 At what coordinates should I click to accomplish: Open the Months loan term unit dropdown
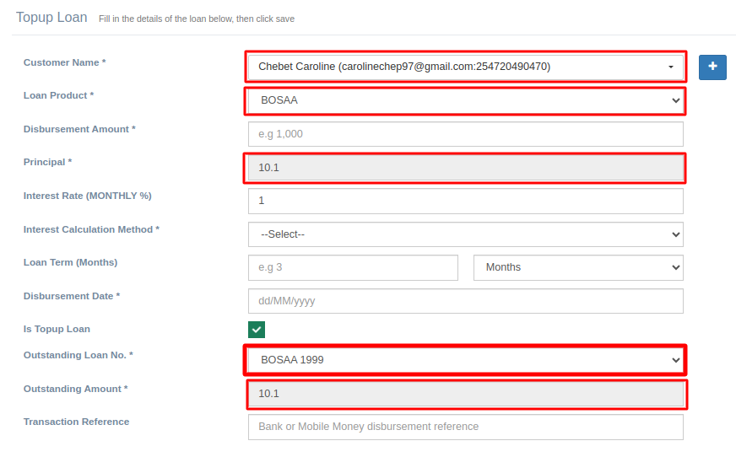coord(578,267)
